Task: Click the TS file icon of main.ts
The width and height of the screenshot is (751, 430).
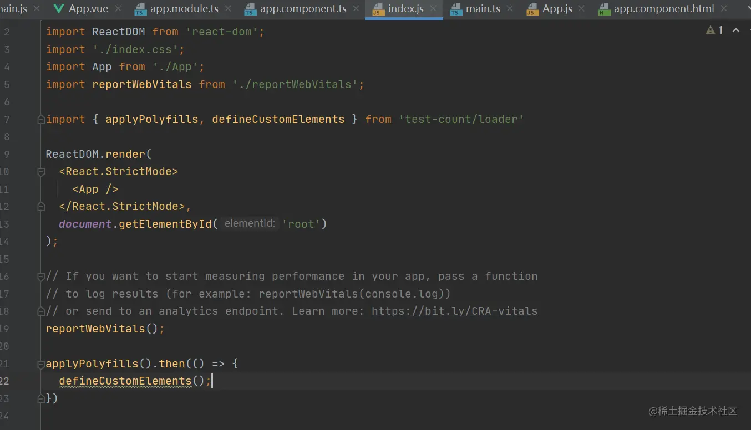Action: coord(456,9)
